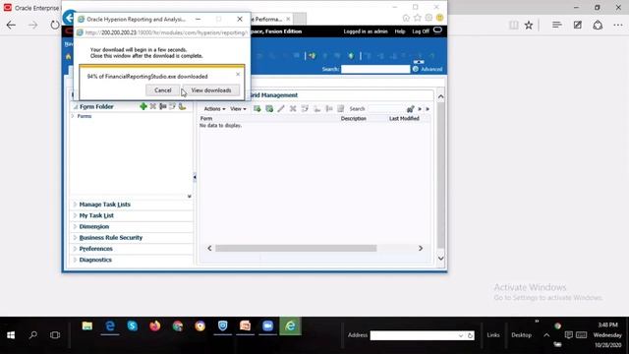Click the search binoculars icon

pyautogui.click(x=410, y=109)
